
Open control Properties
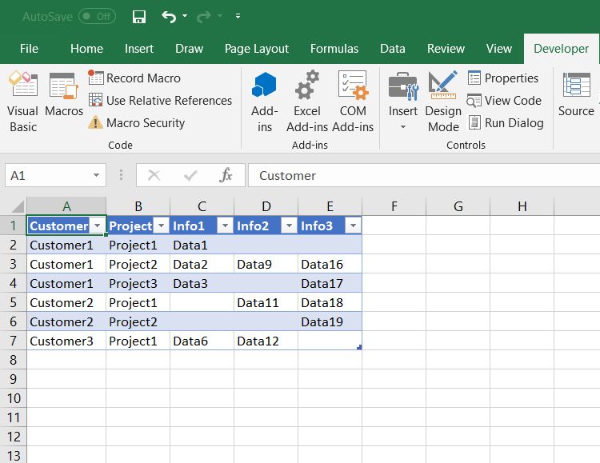503,78
